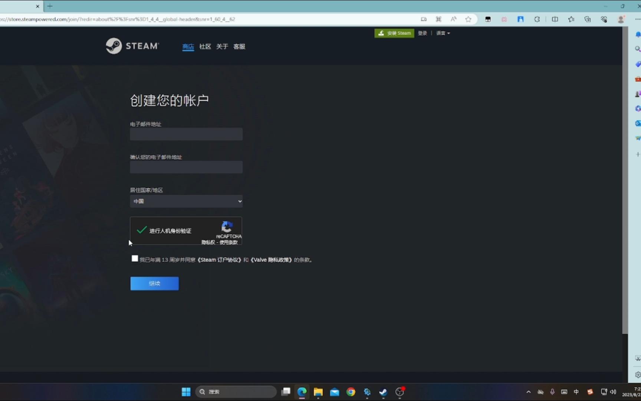
Task: Click the QR code icon in address bar
Action: [x=438, y=19]
